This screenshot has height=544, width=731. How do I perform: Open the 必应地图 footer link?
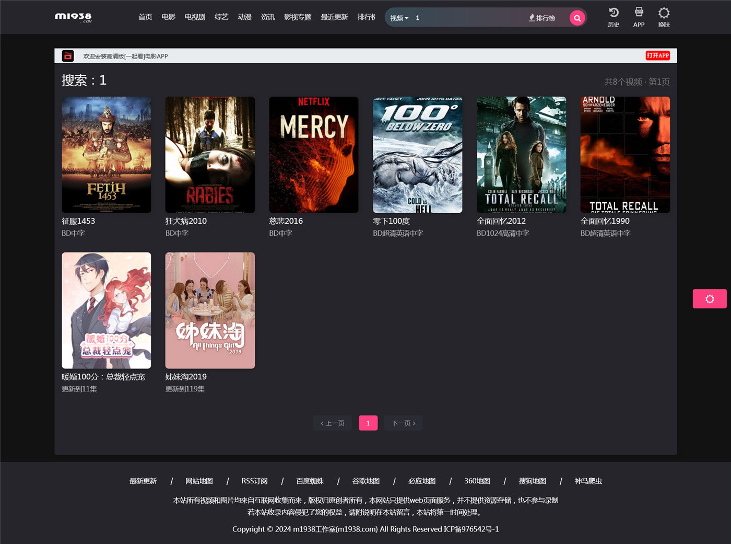(421, 481)
